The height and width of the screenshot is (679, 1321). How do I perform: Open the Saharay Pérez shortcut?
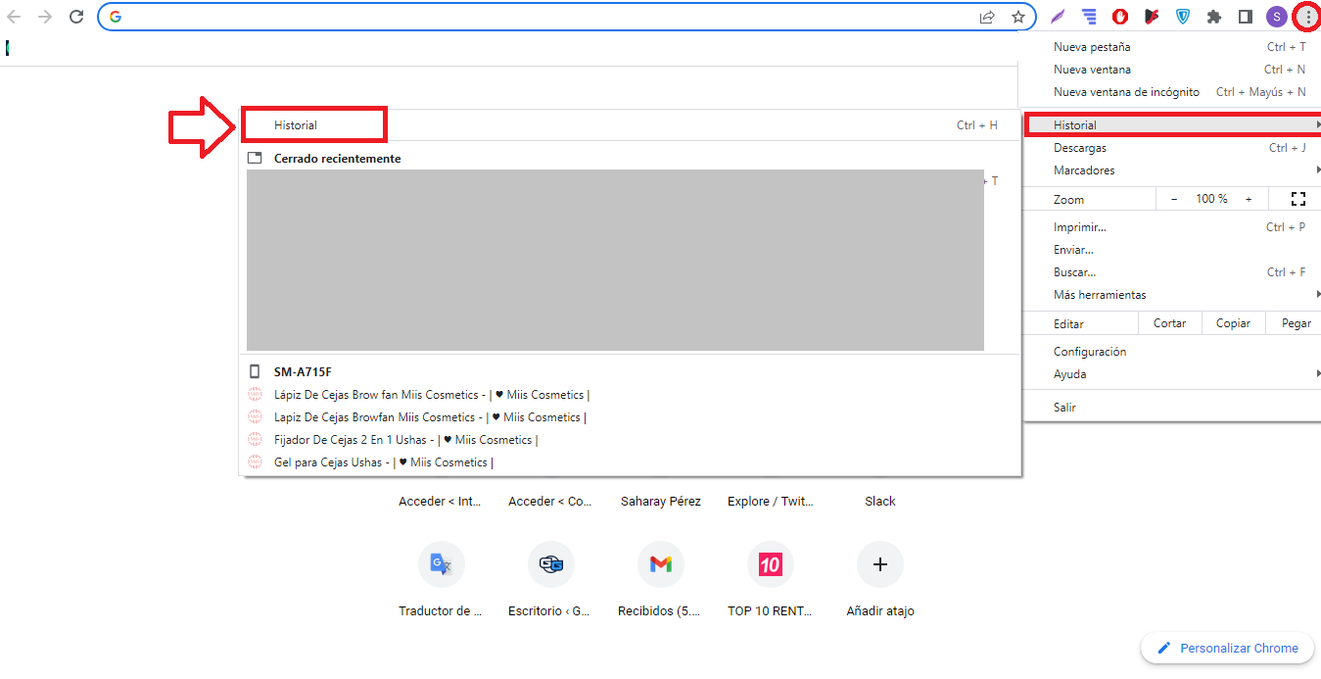(x=661, y=501)
